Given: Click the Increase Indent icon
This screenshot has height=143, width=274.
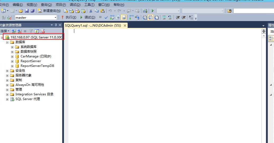Looking at the screenshot, I should [x=183, y=17].
